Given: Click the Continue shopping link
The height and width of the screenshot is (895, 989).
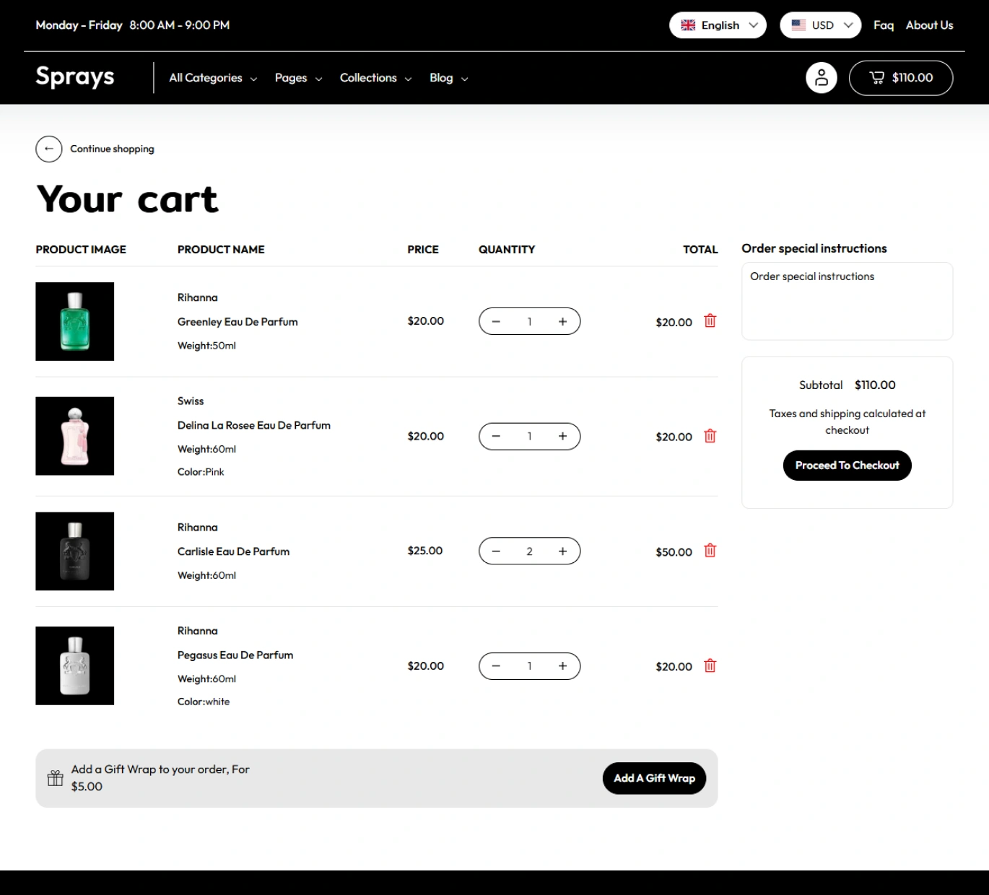Looking at the screenshot, I should [112, 149].
